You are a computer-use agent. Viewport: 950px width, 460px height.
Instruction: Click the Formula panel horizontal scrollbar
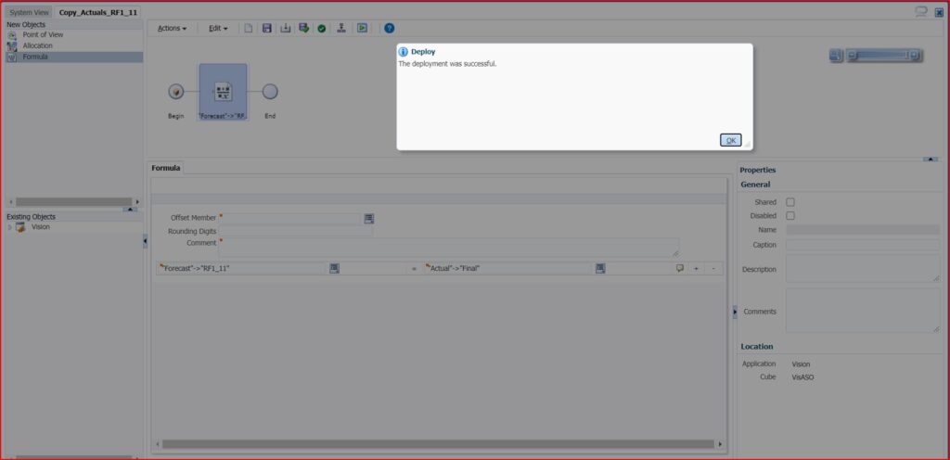coord(438,443)
